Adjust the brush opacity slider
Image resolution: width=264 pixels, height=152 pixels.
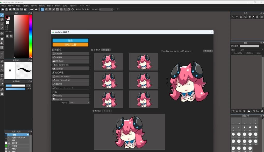coord(16,89)
